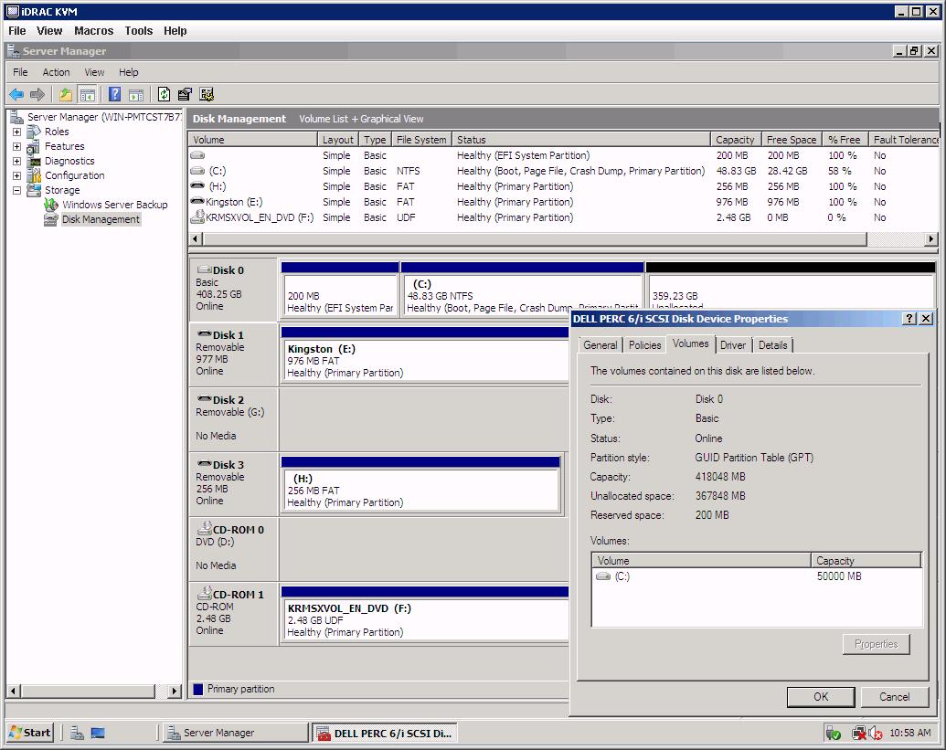Viewport: 946px width, 750px height.
Task: Click the Features icon in the tree
Action: tap(34, 146)
